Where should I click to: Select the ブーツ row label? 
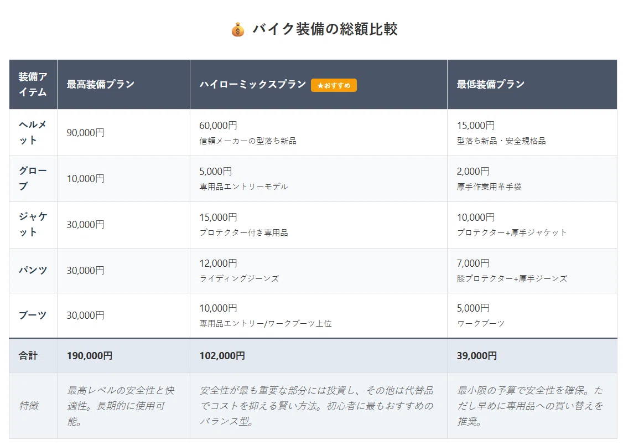tap(33, 315)
